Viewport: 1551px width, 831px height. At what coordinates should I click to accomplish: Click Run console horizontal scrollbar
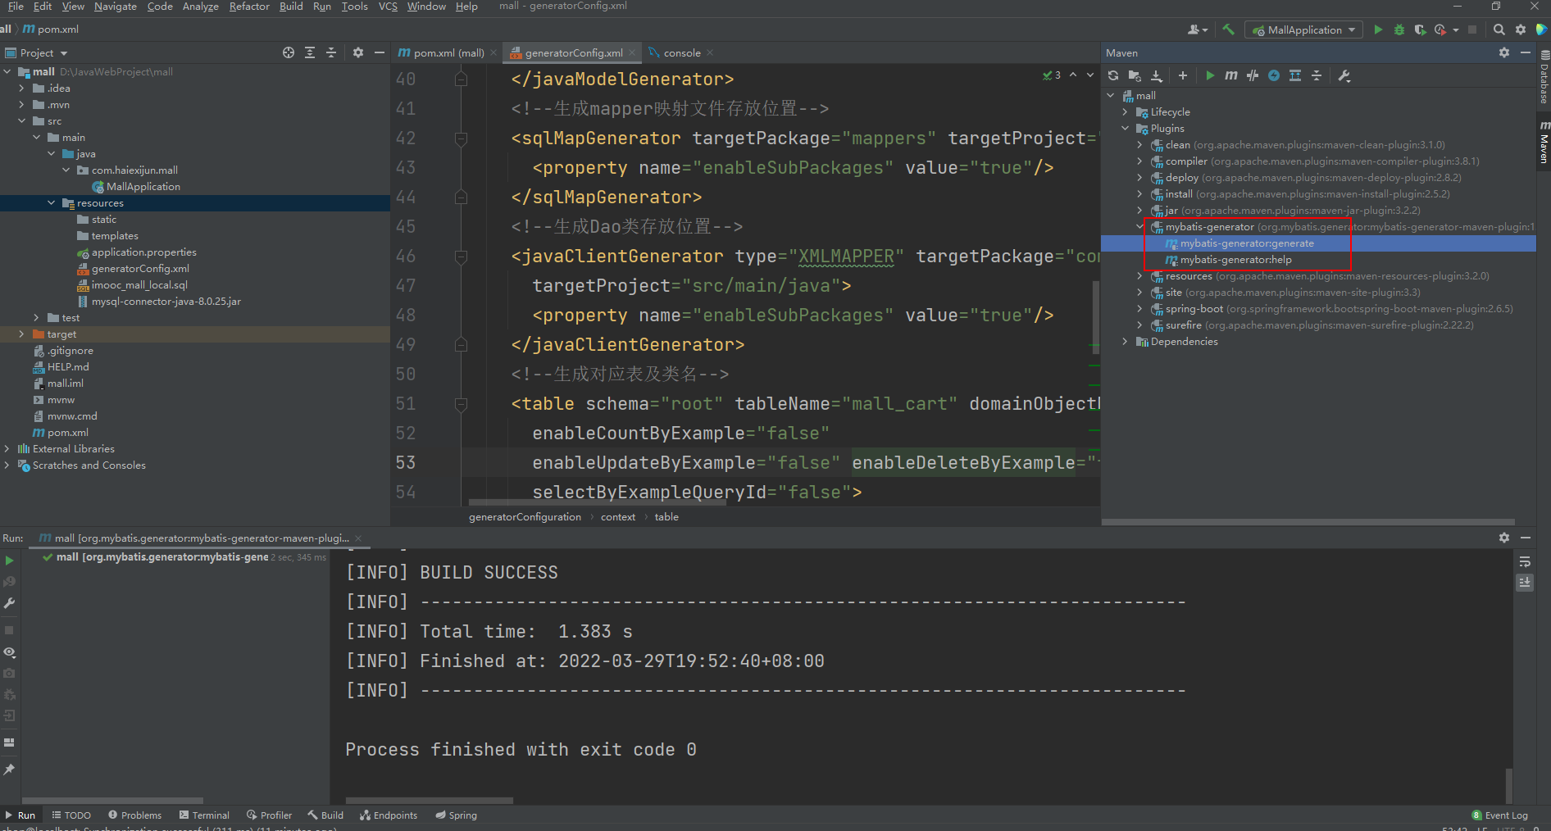tap(430, 801)
